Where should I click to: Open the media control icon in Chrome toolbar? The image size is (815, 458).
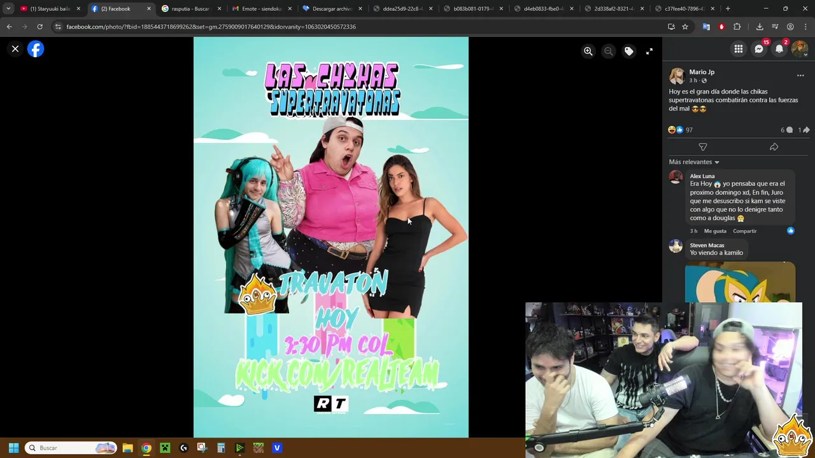pos(775,27)
